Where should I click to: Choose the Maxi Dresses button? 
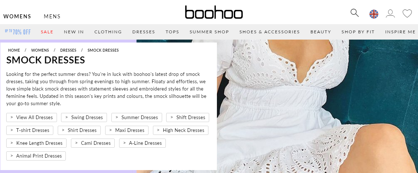[x=127, y=130]
